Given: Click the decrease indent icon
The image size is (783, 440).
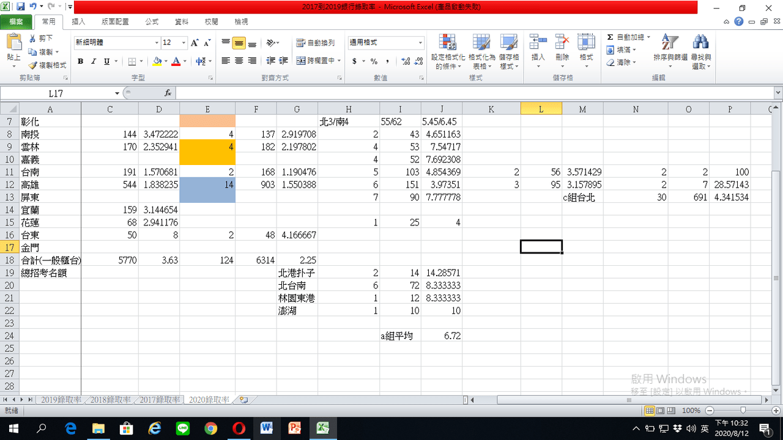Looking at the screenshot, I should click(270, 61).
